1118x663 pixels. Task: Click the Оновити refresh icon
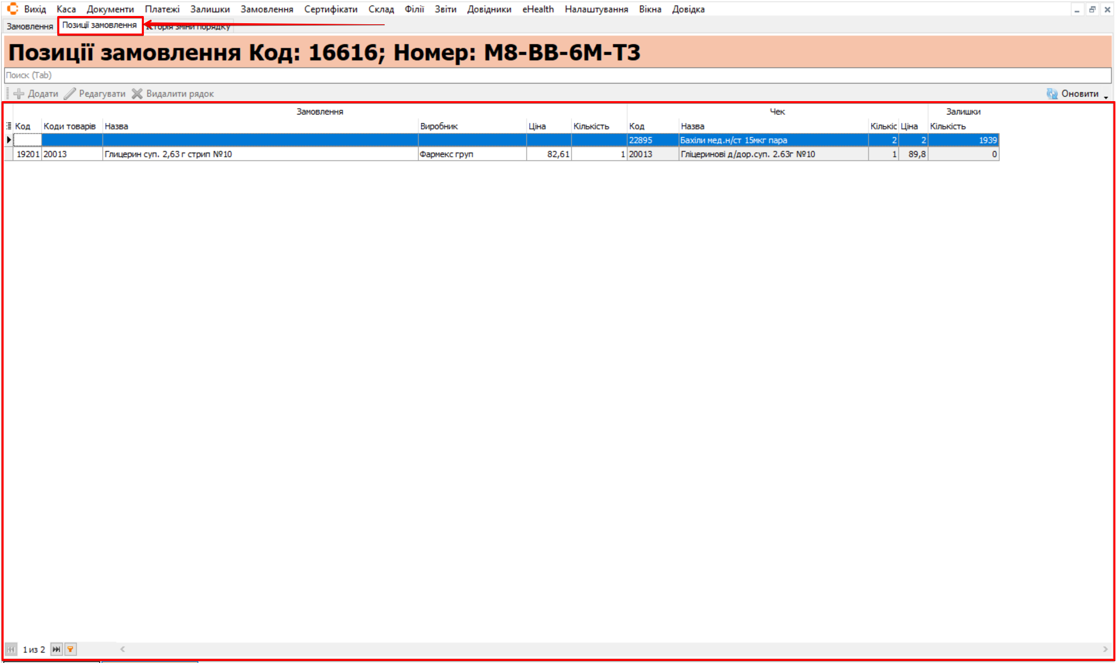point(1052,93)
